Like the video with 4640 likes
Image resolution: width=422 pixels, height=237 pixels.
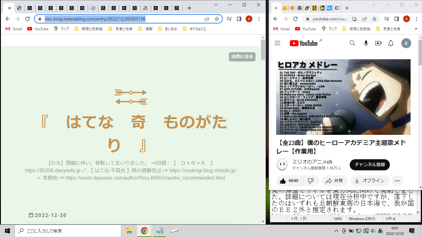pyautogui.click(x=289, y=181)
